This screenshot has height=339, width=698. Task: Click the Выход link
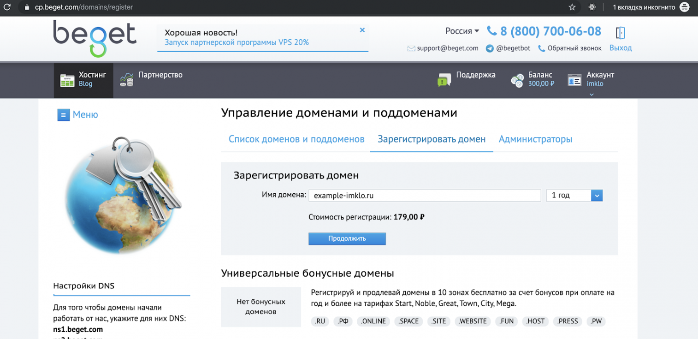point(621,48)
